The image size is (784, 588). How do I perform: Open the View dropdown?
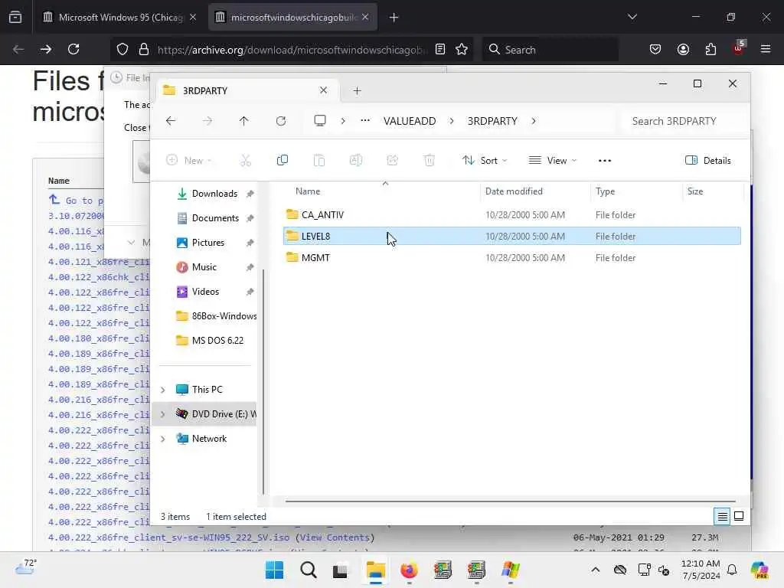tap(553, 161)
